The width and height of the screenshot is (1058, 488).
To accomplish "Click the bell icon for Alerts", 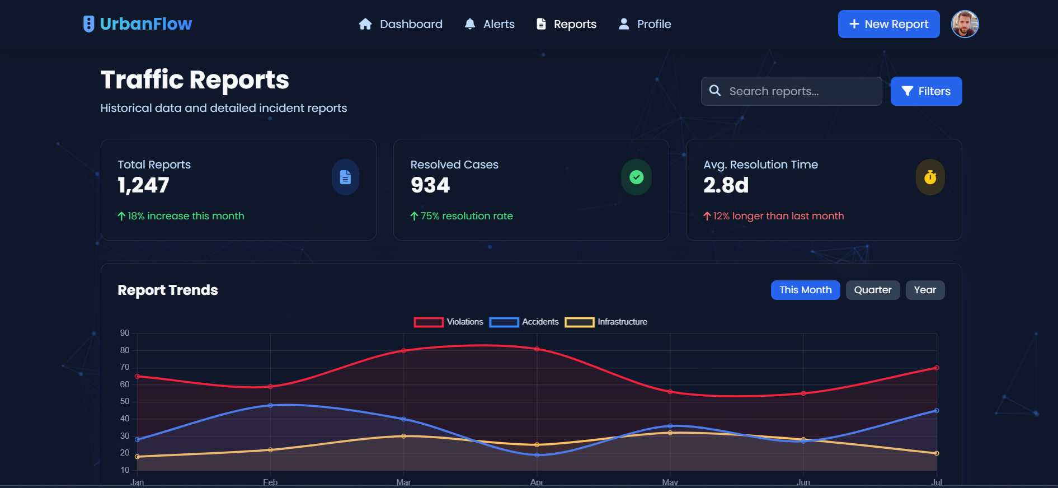I will (470, 24).
